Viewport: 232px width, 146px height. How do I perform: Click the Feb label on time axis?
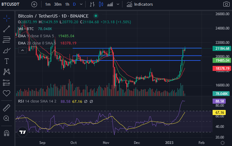coord(202,143)
